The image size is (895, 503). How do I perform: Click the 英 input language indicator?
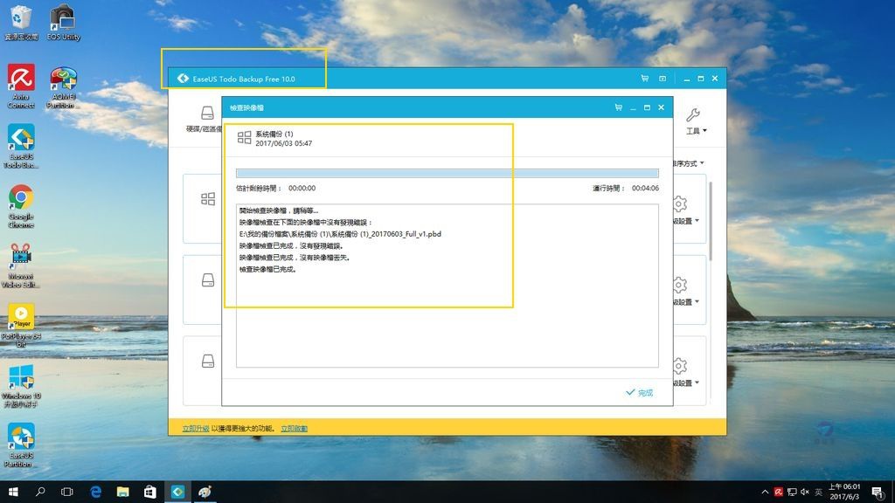click(x=818, y=492)
